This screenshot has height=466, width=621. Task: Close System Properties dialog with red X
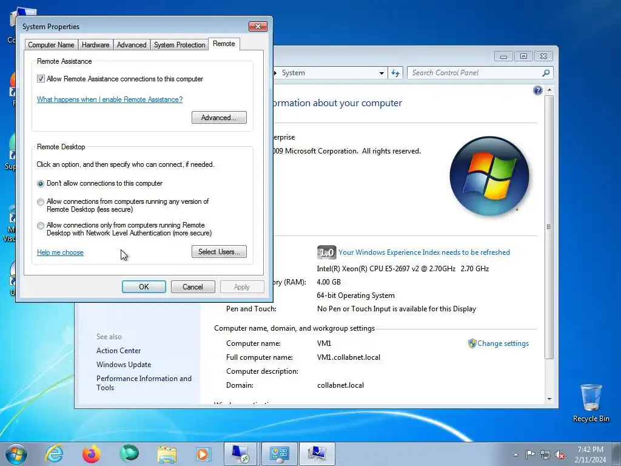click(258, 27)
